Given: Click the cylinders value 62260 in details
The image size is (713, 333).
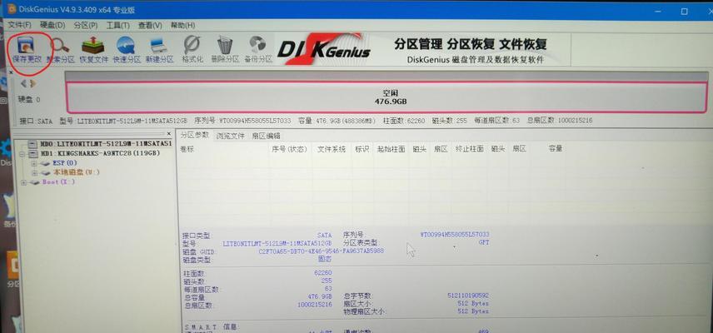Looking at the screenshot, I should coord(323,273).
